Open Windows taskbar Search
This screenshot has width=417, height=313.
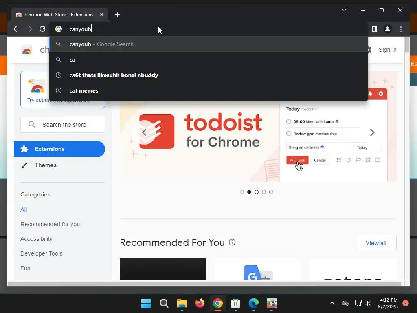(164, 303)
